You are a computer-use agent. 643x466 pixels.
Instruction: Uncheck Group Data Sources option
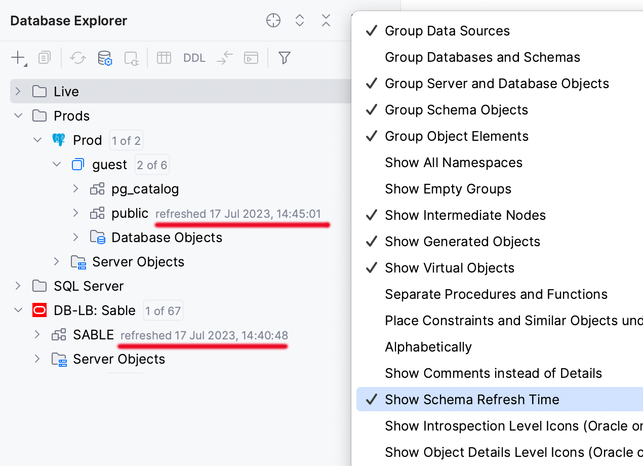tap(447, 31)
